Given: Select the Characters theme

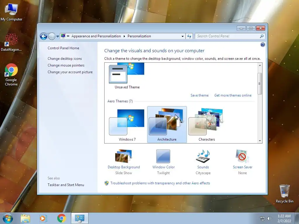Looking at the screenshot, I should (x=206, y=125).
